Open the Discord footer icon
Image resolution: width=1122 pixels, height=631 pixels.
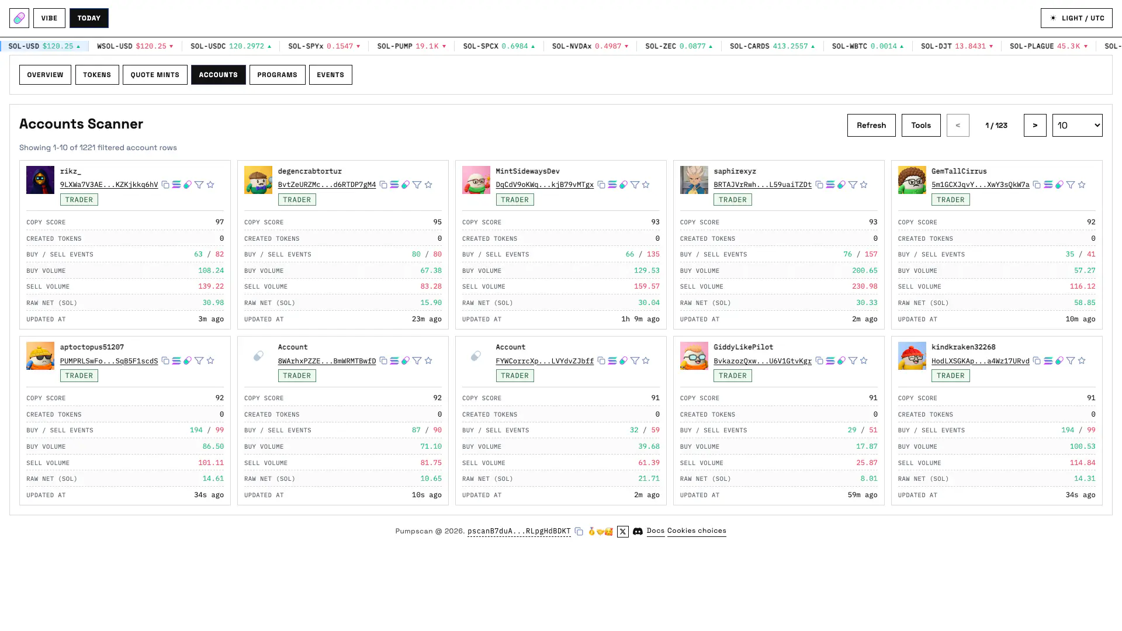click(638, 531)
